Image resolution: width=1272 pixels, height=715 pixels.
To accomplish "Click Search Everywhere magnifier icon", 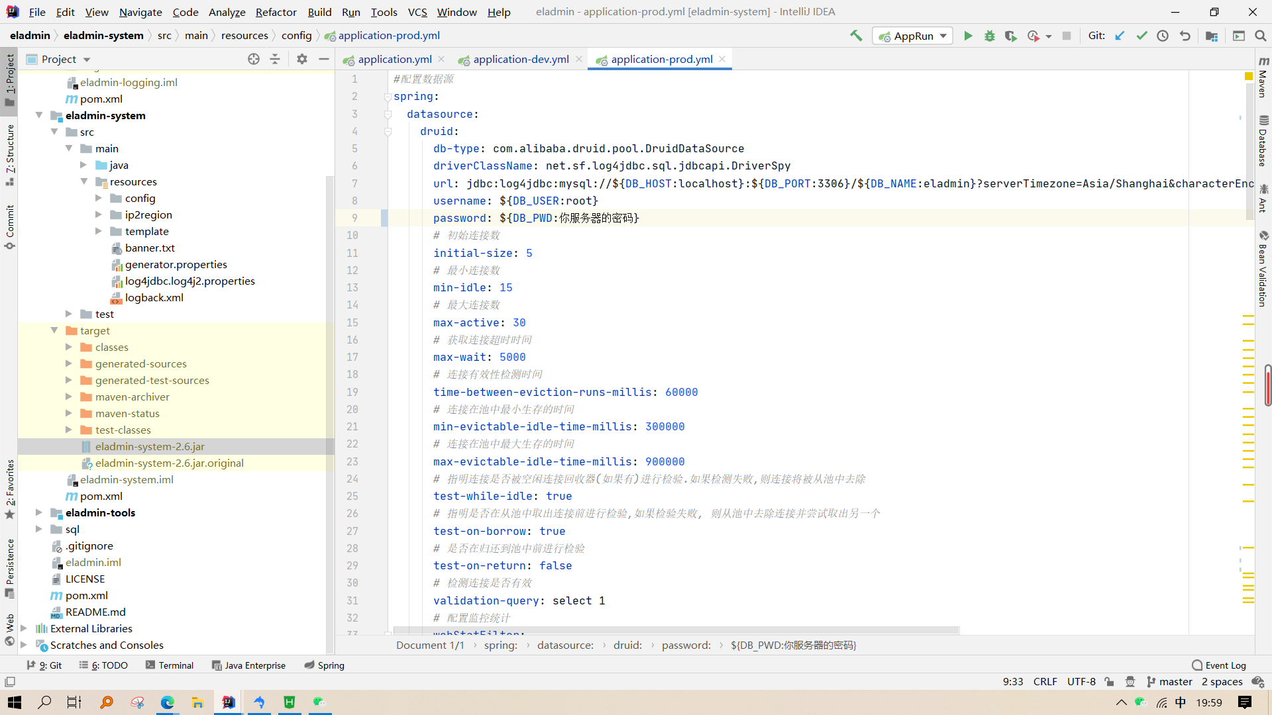I will (x=1260, y=36).
